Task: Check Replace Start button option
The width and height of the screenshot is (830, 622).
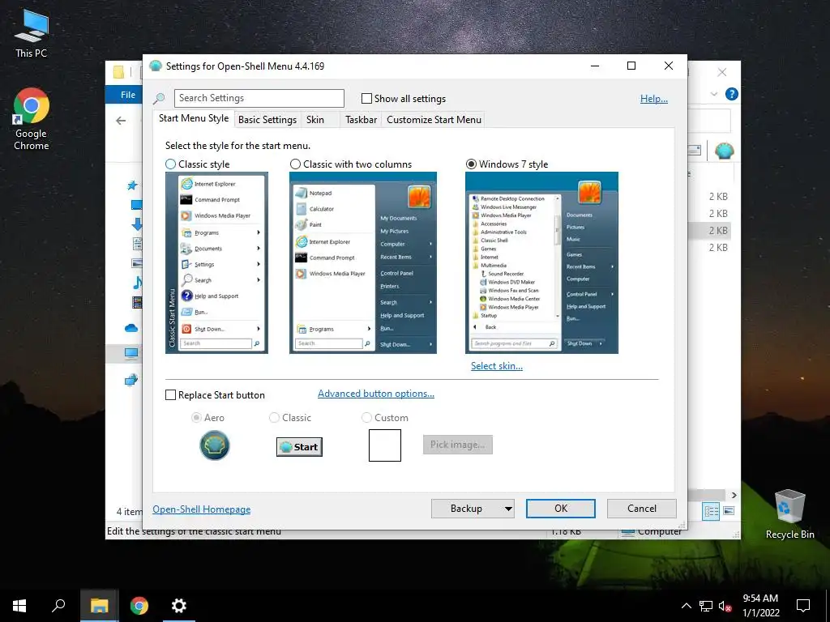Action: coord(170,395)
